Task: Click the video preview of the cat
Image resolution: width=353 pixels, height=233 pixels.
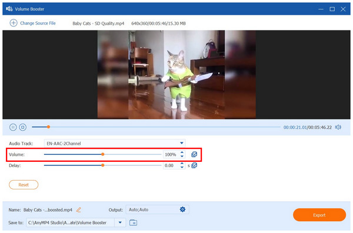Action: point(176,75)
